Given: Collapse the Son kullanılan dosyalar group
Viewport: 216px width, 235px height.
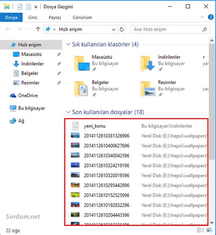Looking at the screenshot, I should pos(68,112).
